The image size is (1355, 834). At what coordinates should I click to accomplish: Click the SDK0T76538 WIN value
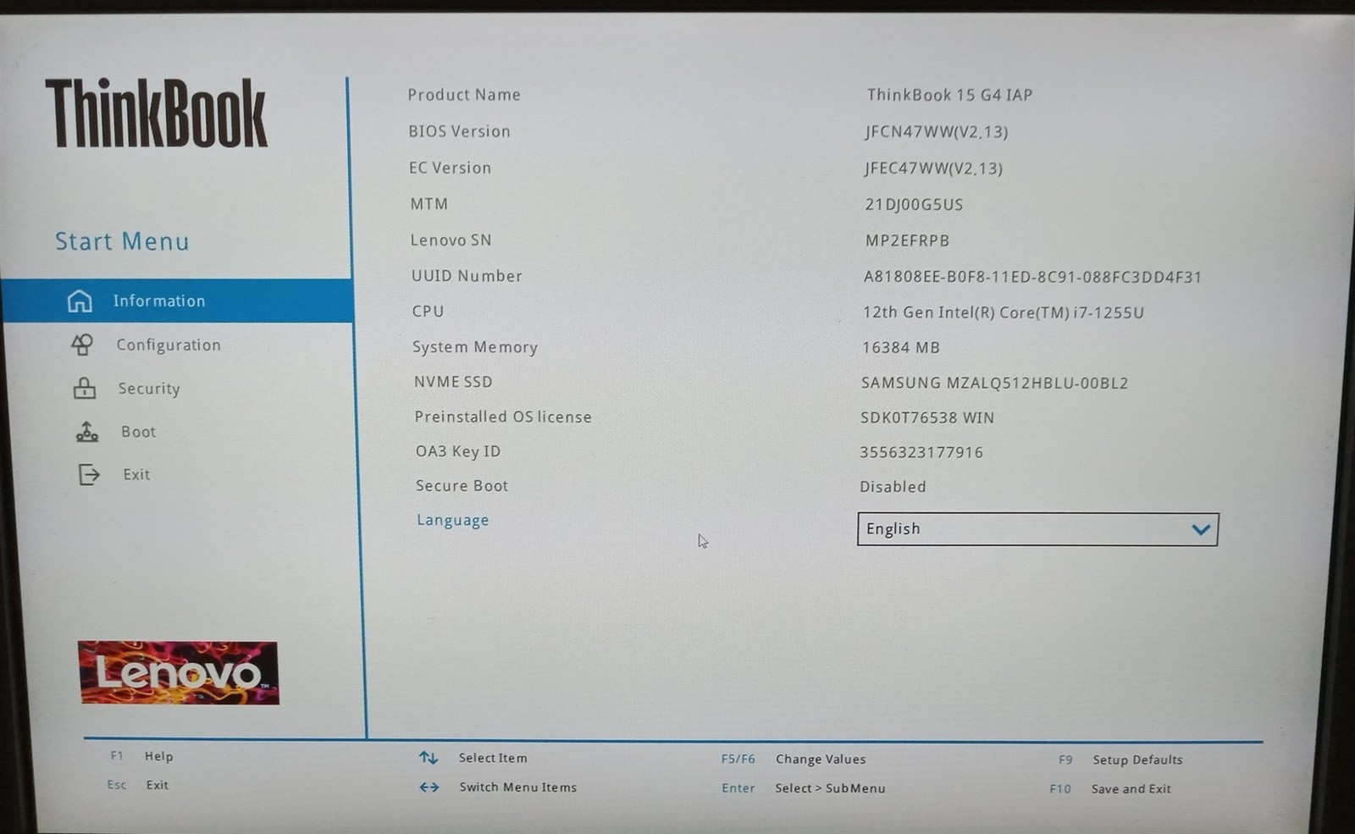tap(927, 417)
